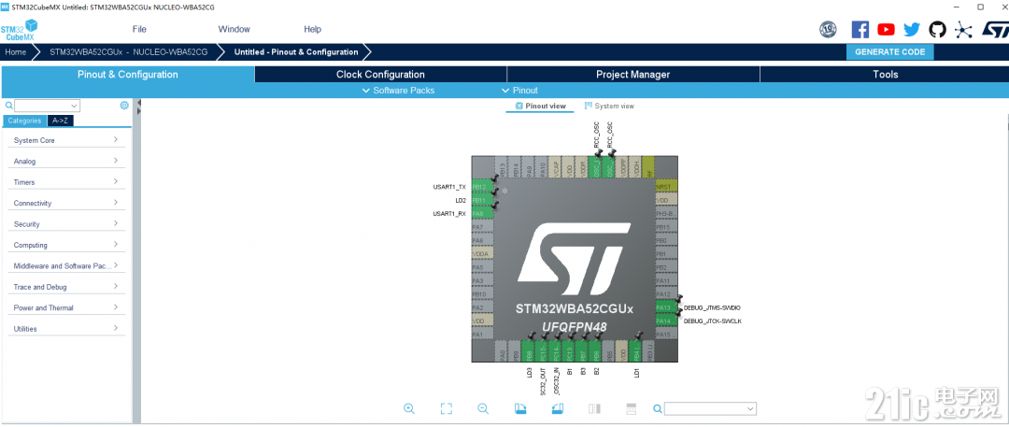1009x427 pixels.
Task: Rotate the chip counter-clockwise
Action: (x=557, y=408)
